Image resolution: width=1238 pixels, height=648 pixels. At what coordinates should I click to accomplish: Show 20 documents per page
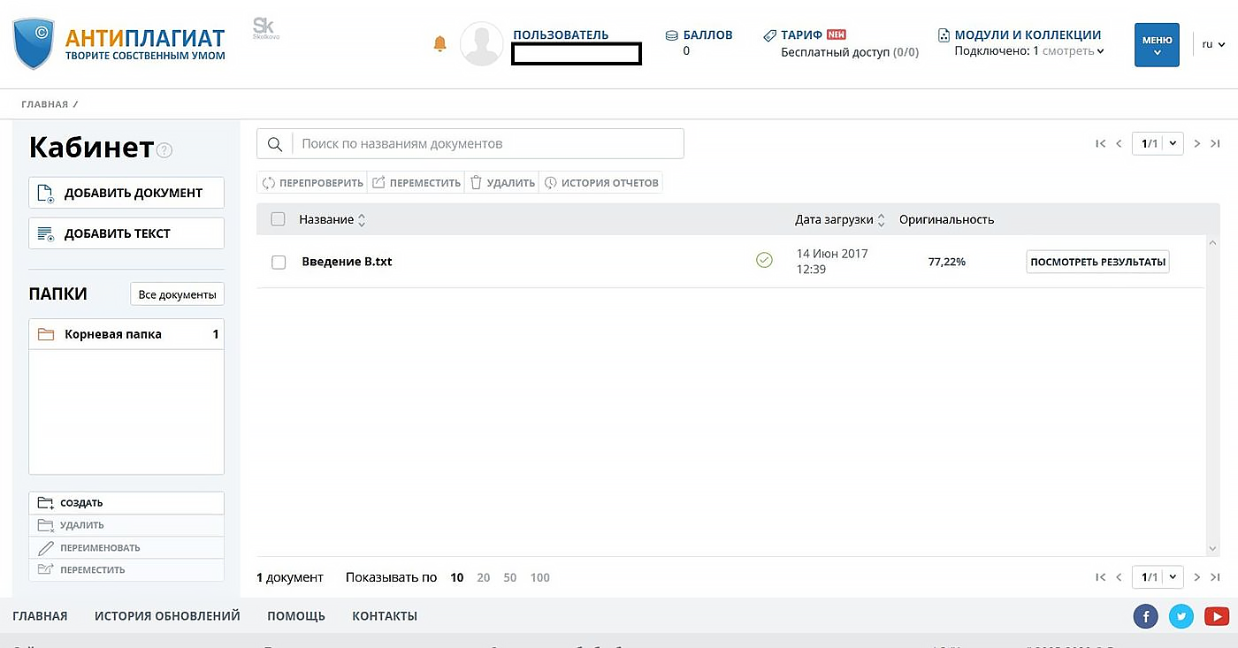(483, 577)
